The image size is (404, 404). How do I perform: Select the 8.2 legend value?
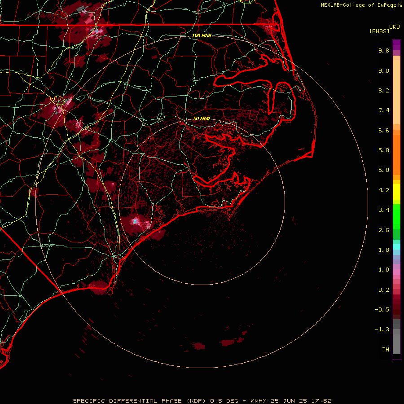(x=384, y=90)
